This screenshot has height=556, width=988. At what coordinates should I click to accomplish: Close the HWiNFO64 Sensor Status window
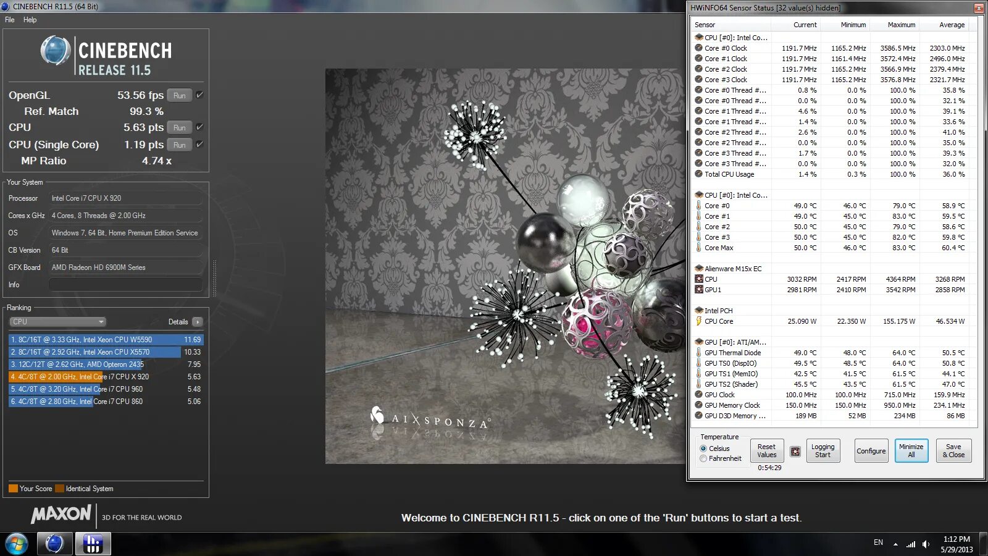978,8
